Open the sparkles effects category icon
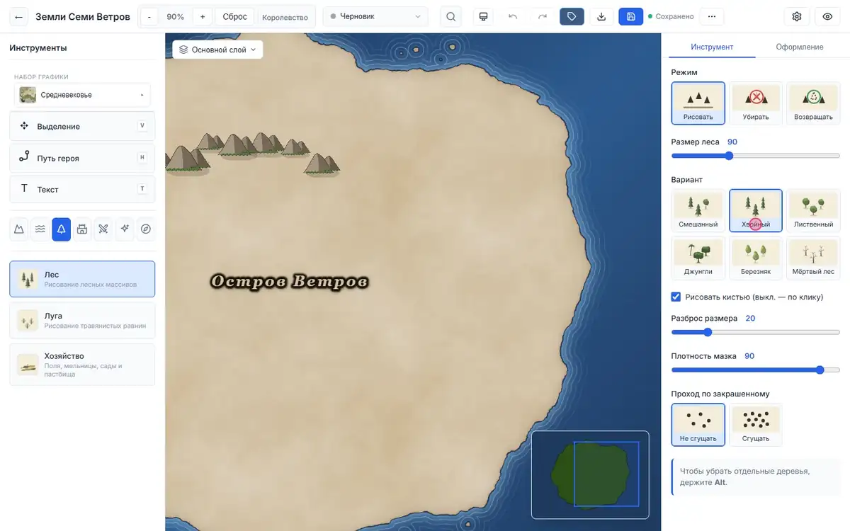This screenshot has height=531, width=850. (125, 229)
